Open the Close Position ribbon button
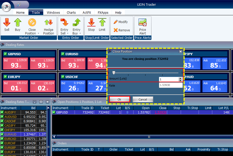 (x=32, y=26)
